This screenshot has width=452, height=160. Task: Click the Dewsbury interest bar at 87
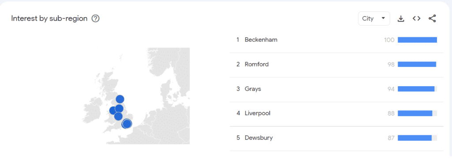pyautogui.click(x=414, y=138)
